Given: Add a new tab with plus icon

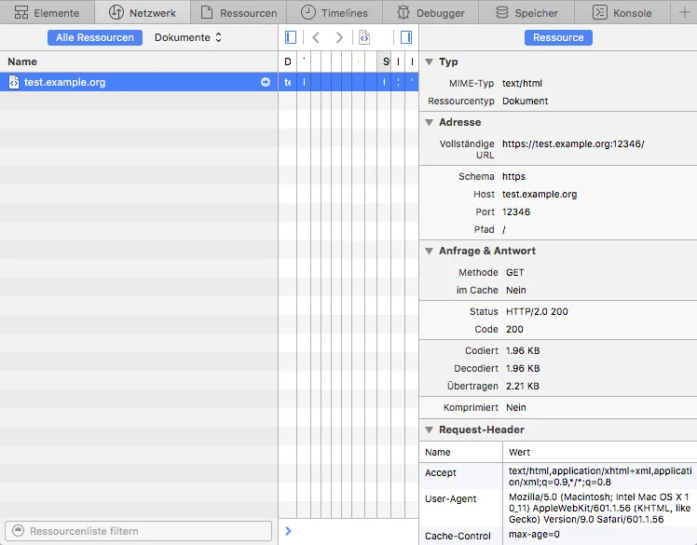Looking at the screenshot, I should point(685,12).
